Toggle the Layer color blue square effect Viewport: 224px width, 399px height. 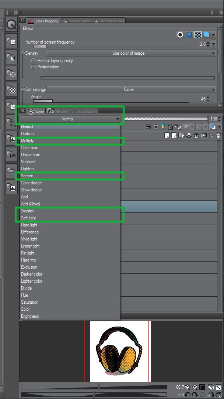[x=206, y=35]
